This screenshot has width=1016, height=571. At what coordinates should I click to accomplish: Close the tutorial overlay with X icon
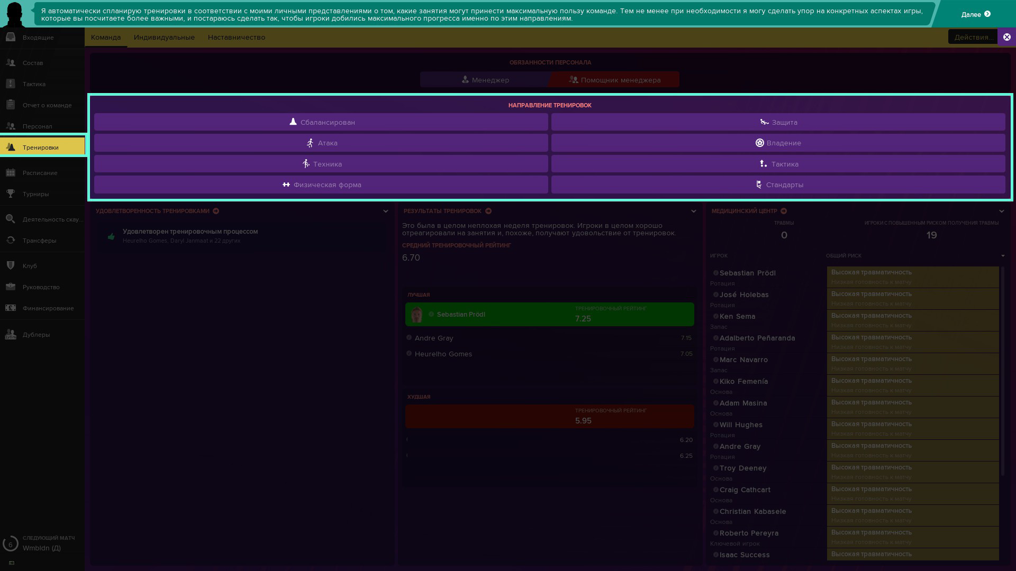point(1006,37)
